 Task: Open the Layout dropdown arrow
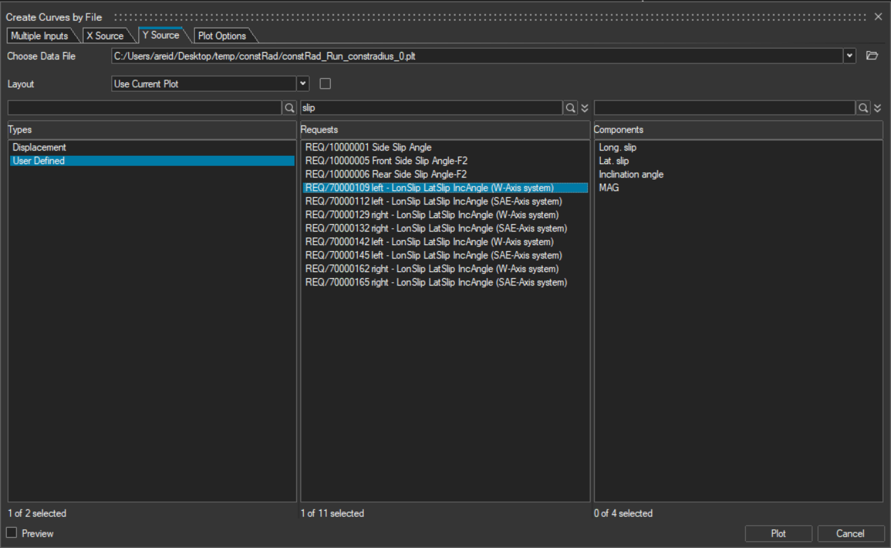pos(303,84)
